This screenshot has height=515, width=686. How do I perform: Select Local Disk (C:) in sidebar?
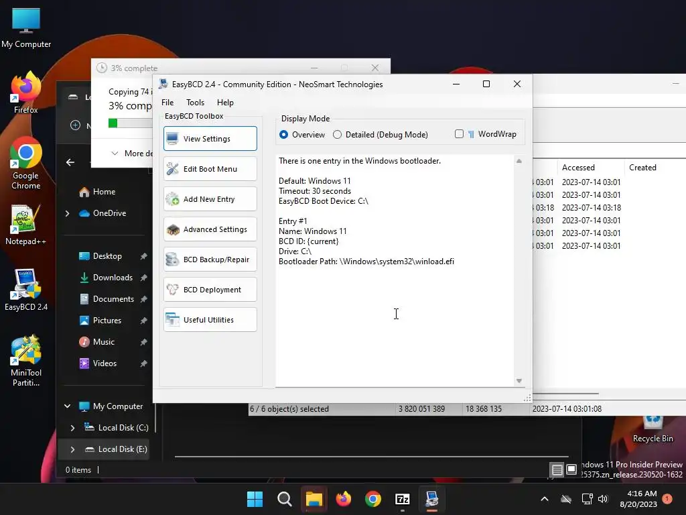(116, 427)
